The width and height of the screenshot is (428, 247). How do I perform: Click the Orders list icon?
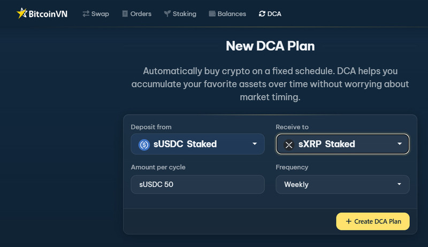[x=125, y=14]
